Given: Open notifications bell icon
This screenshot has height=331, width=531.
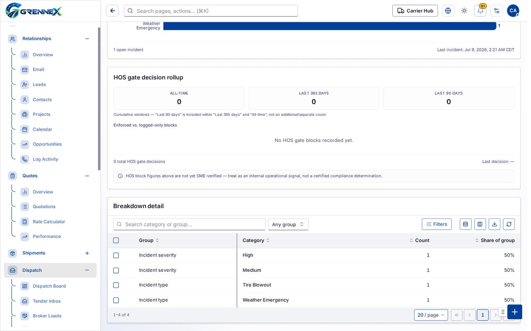Looking at the screenshot, I should coord(480,11).
